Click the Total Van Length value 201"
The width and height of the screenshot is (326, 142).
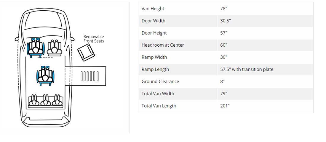point(225,106)
